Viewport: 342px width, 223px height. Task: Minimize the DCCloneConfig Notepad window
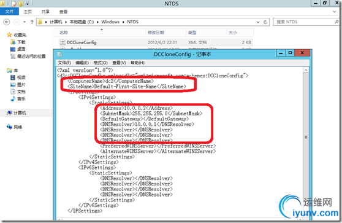coord(281,53)
